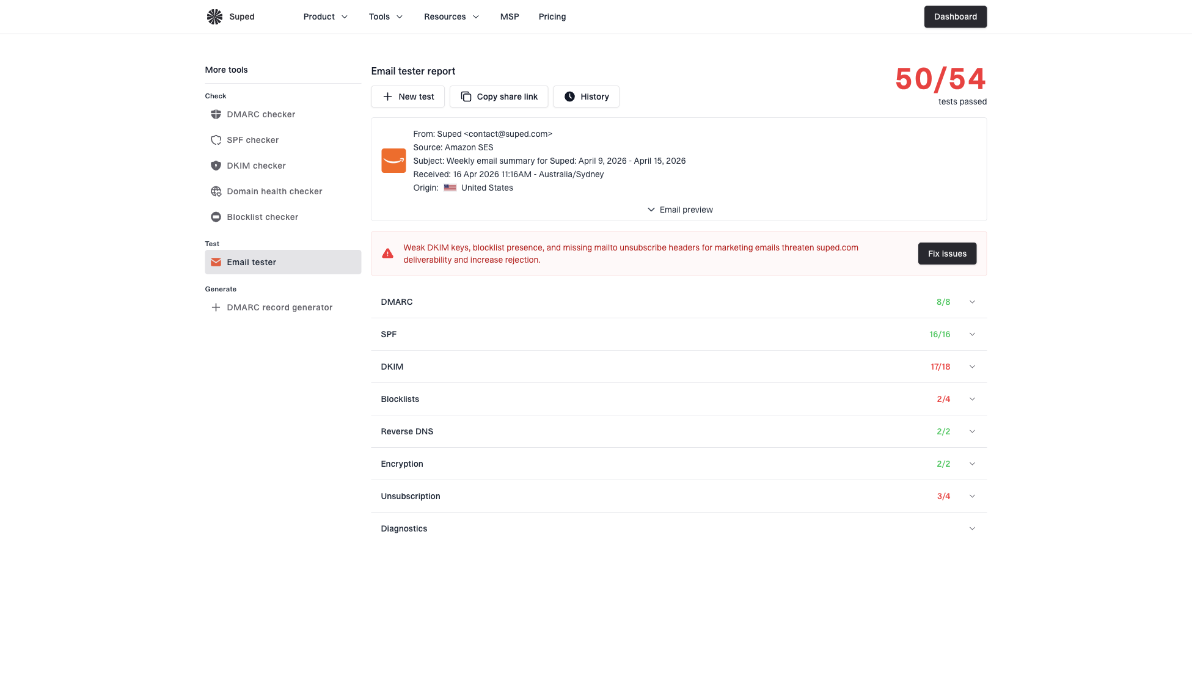Viewport: 1192px width, 683px height.
Task: Expand the Diagnostics section chevron
Action: (972, 528)
